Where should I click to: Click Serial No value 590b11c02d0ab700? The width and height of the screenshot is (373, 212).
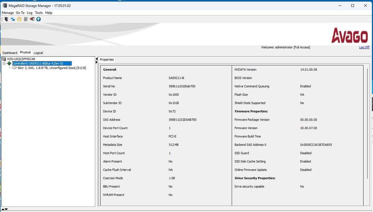(x=182, y=86)
